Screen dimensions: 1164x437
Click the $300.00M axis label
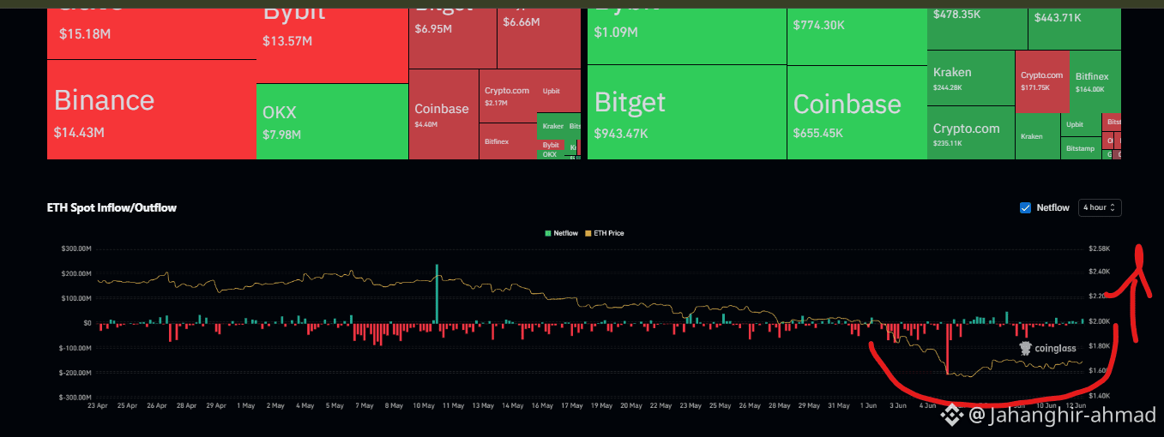pos(76,248)
